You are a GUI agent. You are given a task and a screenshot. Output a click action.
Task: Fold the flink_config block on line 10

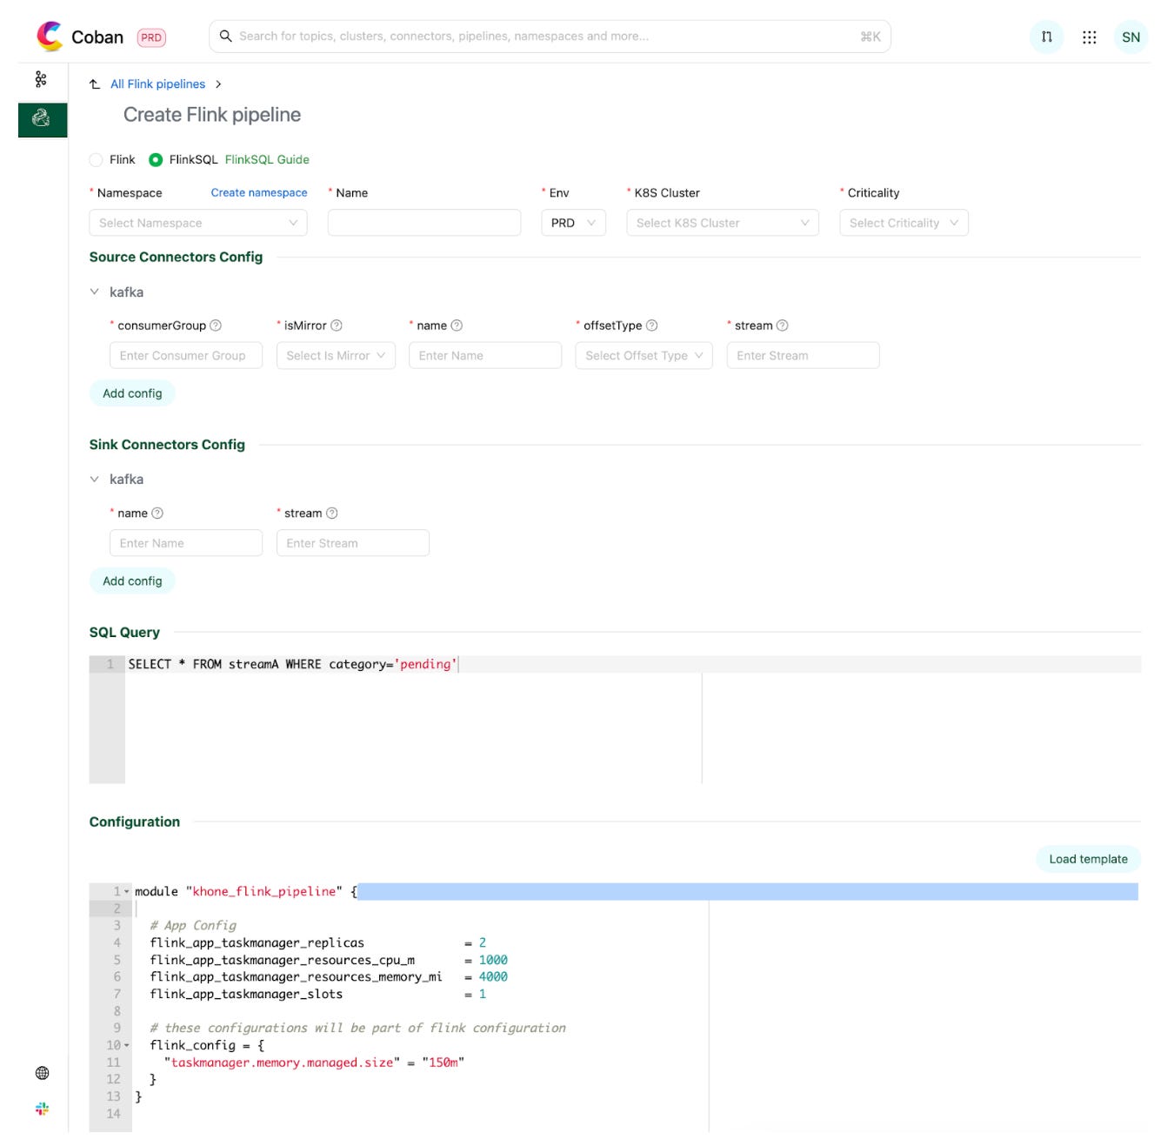point(127,1045)
